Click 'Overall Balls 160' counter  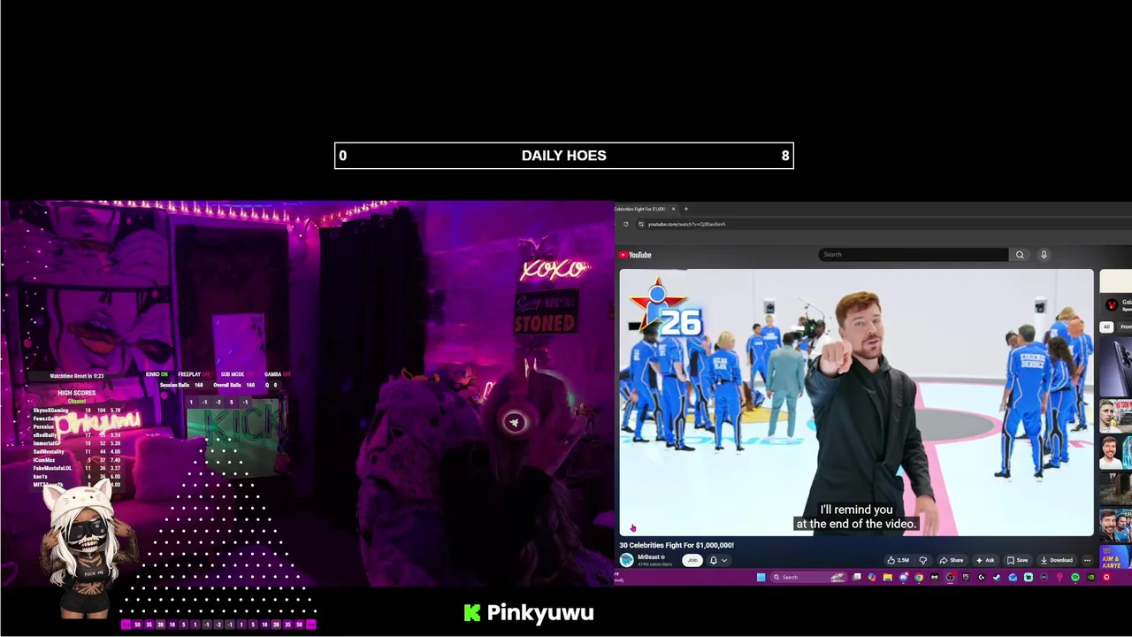point(233,385)
